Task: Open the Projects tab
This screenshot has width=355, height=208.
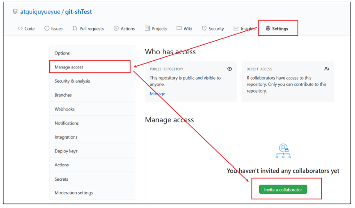Action: (x=156, y=29)
